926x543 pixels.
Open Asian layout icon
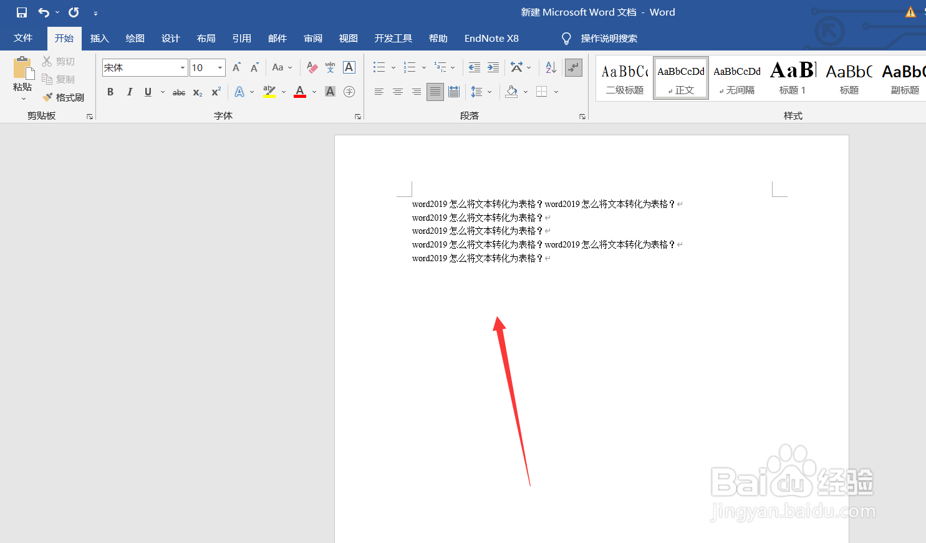click(x=517, y=67)
